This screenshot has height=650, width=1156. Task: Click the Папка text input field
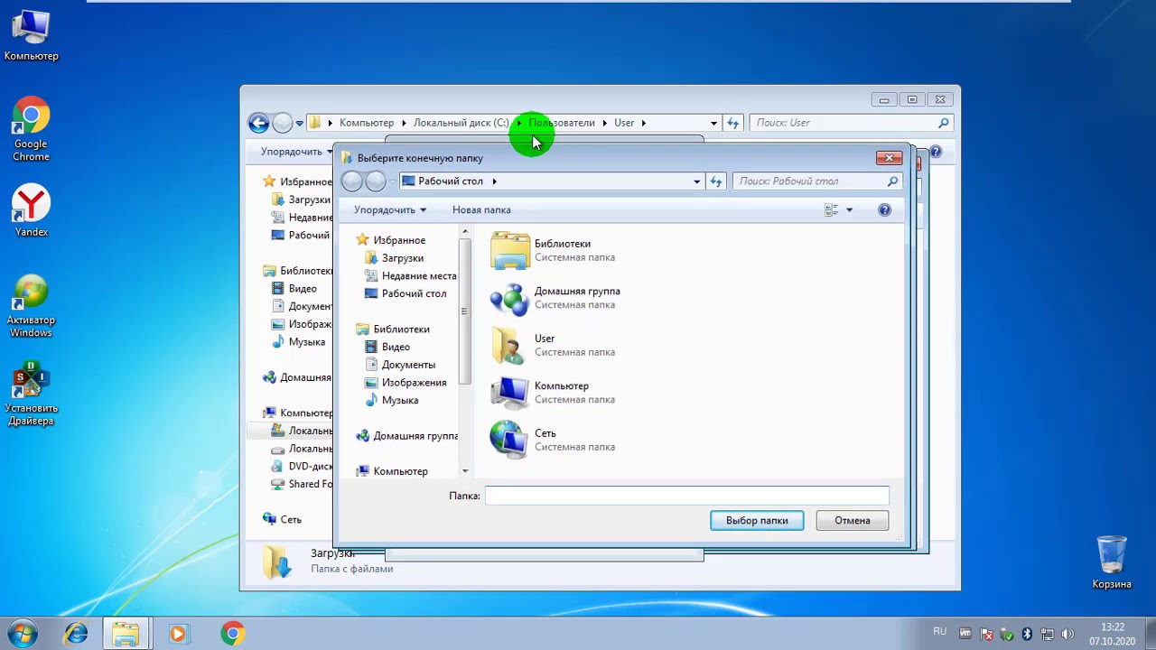coord(687,496)
